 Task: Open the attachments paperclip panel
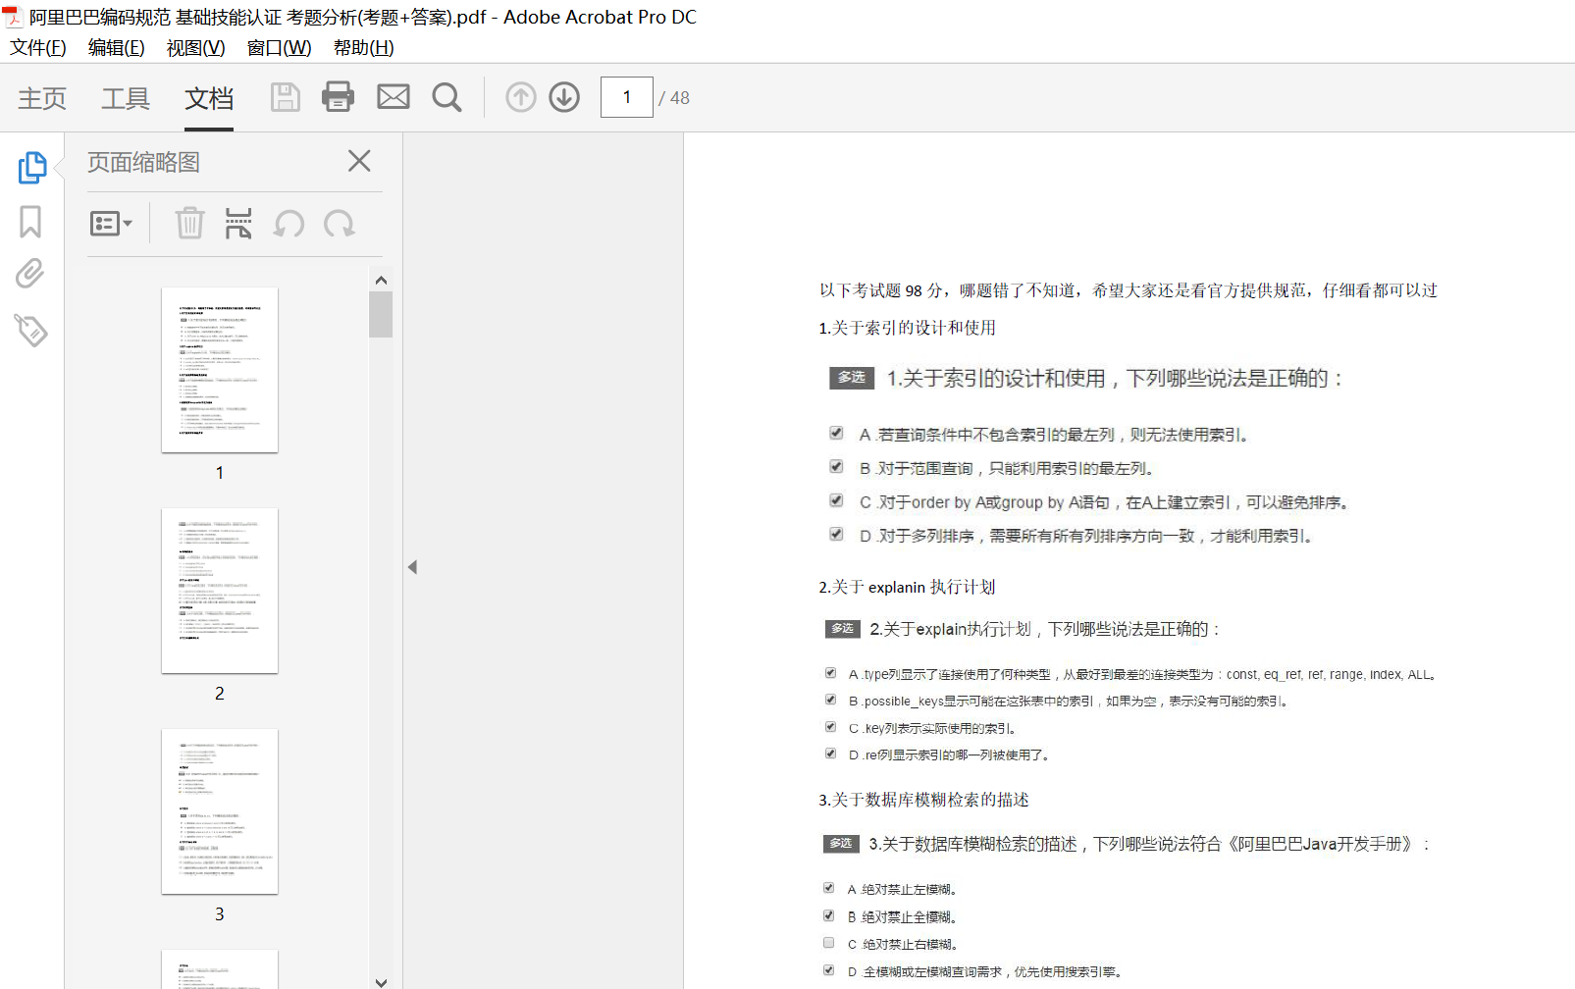(x=30, y=274)
